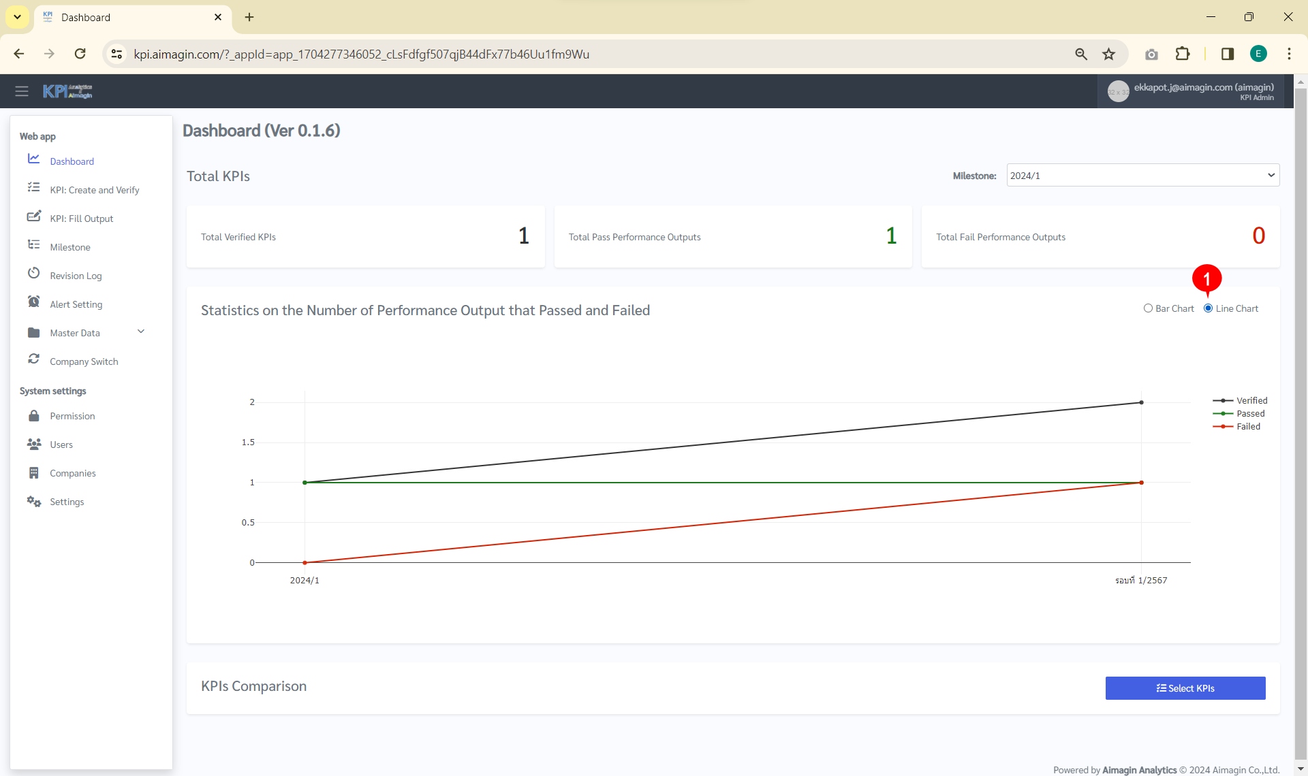The width and height of the screenshot is (1308, 776).
Task: Open Alert Setting page
Action: click(76, 304)
